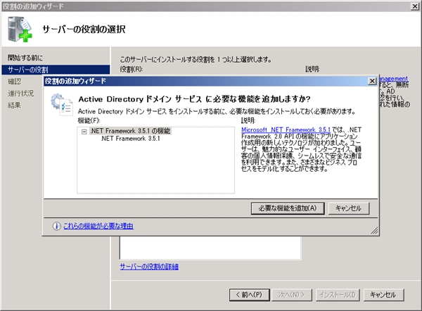Click the dialog heading about Active Directory ドメイン サービス
This screenshot has height=311, width=422.
[195, 99]
